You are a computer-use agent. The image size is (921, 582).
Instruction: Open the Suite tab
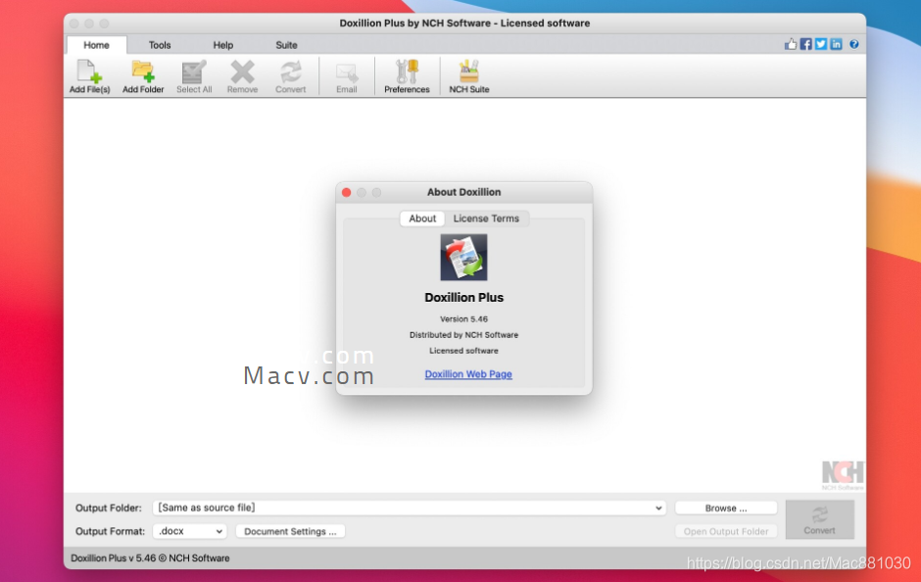click(x=286, y=45)
